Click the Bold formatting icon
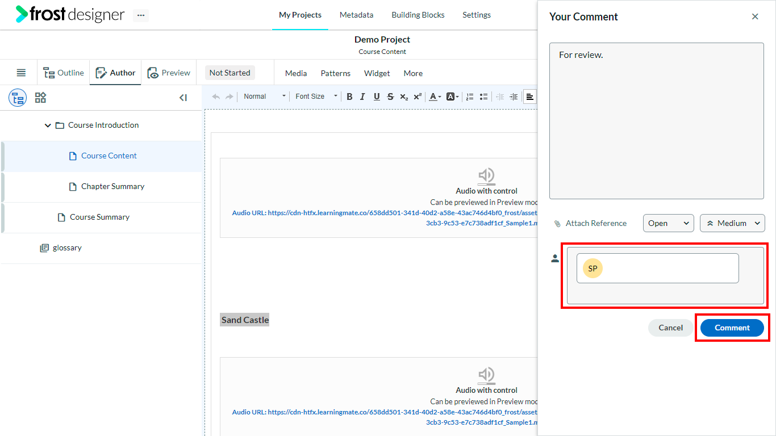 click(349, 97)
